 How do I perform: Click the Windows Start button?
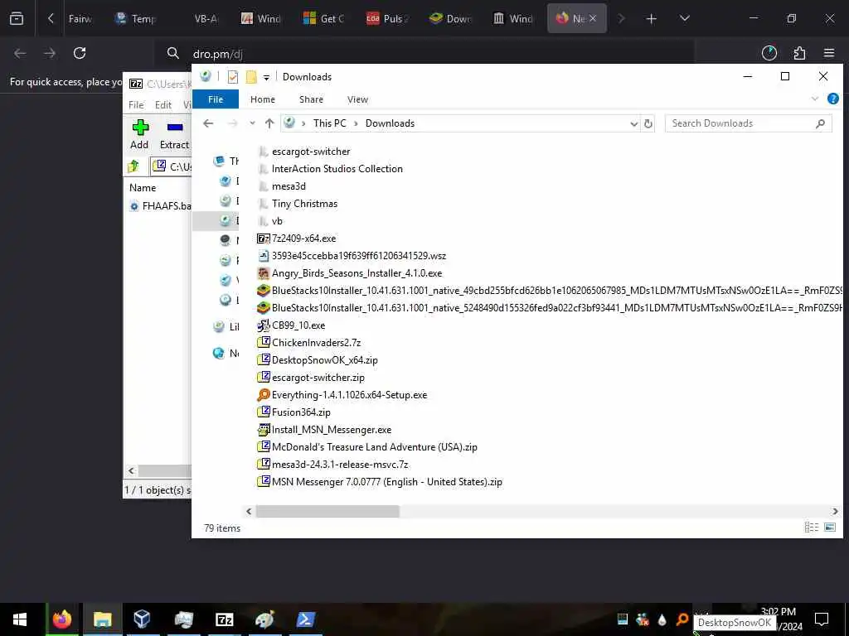[20, 619]
